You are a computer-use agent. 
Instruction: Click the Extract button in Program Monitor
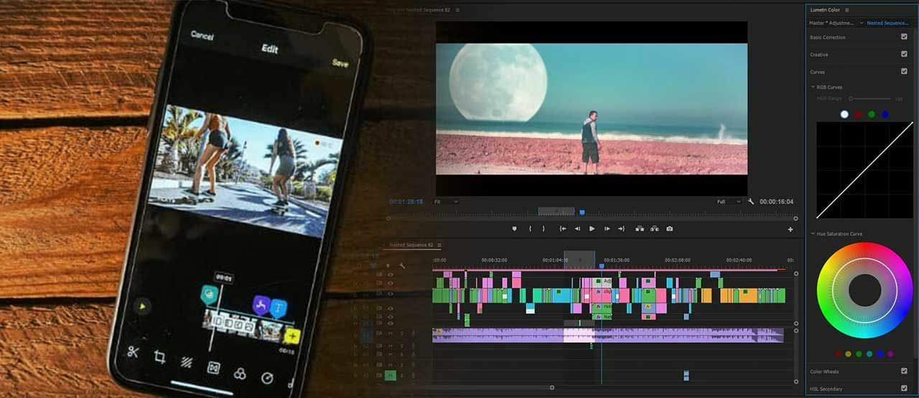click(x=654, y=229)
